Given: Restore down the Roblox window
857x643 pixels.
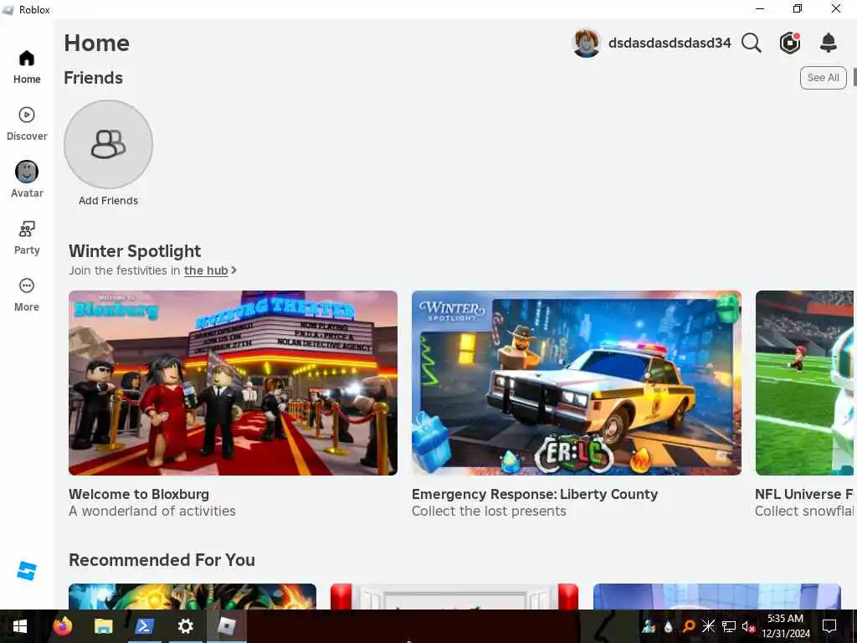Looking at the screenshot, I should [x=798, y=8].
